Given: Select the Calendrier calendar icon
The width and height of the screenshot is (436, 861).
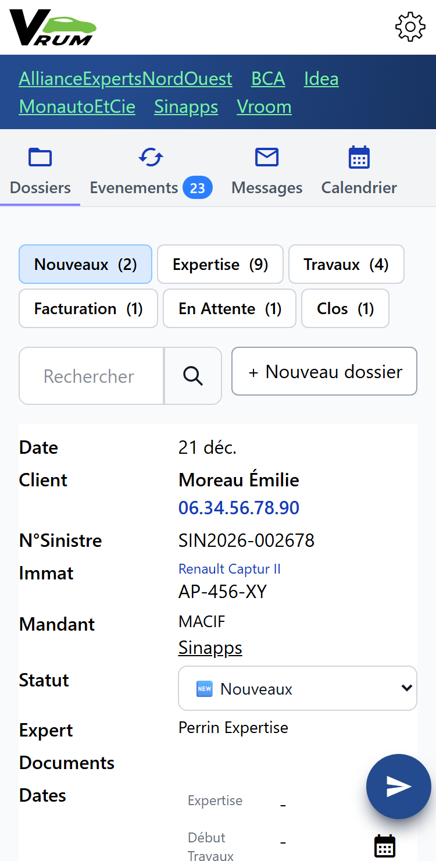Looking at the screenshot, I should click(359, 157).
